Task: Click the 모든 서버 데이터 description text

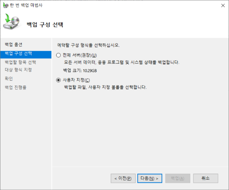Action: click(x=121, y=62)
